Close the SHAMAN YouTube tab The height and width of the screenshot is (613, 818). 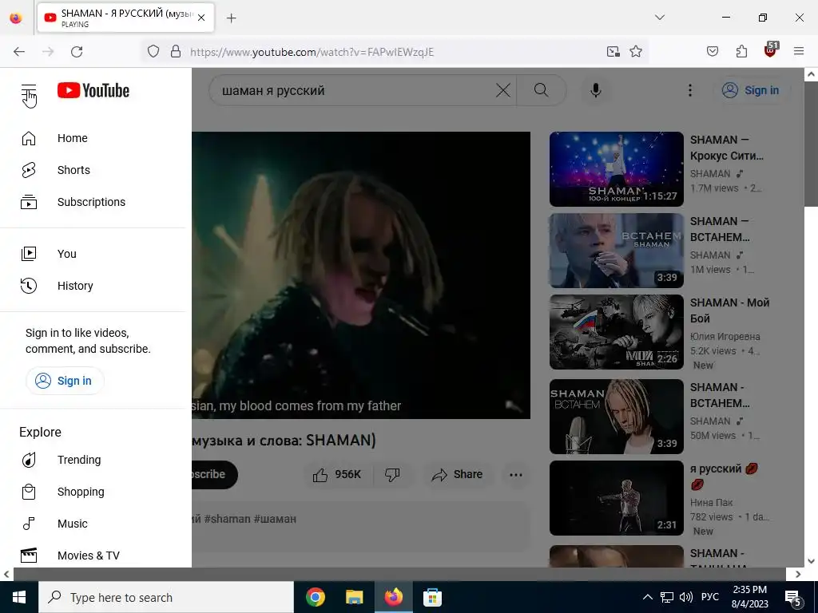[x=201, y=18]
